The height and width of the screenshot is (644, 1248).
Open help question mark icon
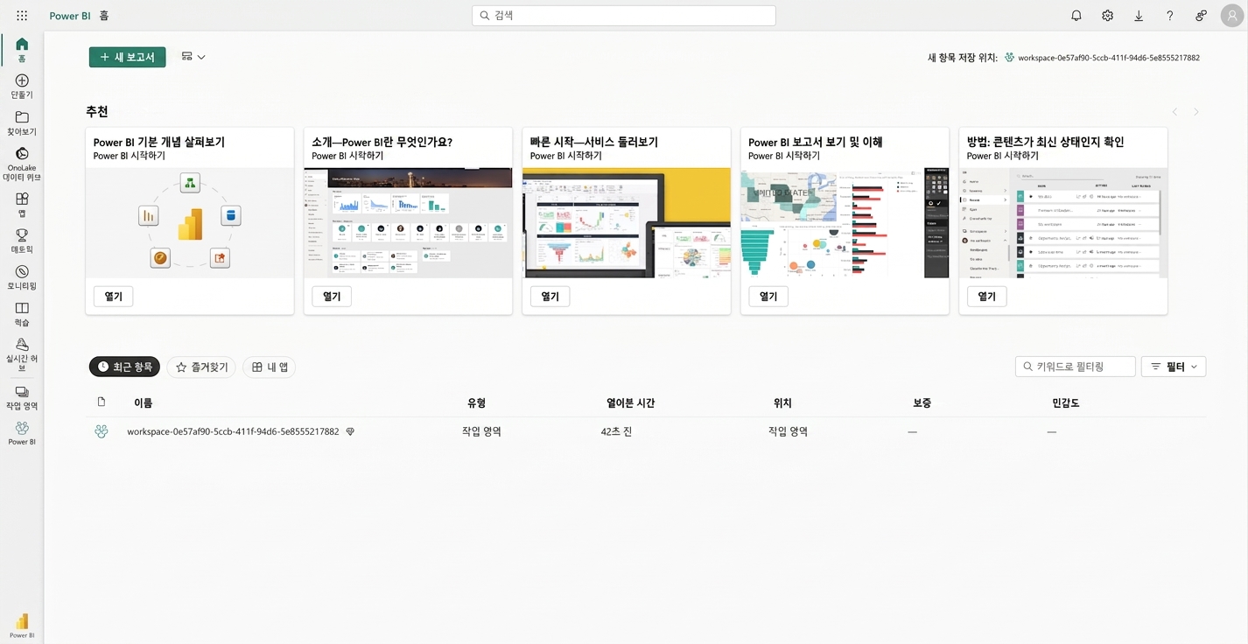tap(1169, 16)
